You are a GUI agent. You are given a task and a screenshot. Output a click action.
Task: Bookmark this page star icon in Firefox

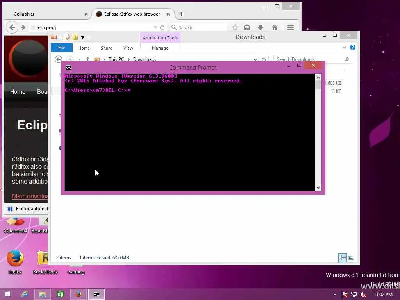point(235,27)
